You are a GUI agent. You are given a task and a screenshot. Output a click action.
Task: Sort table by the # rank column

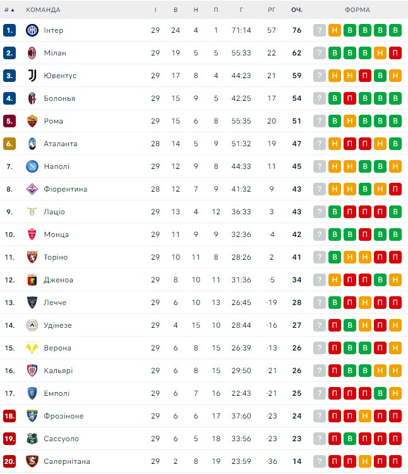pos(9,10)
